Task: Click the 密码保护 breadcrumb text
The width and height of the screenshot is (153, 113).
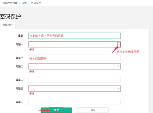Action: pos(36,3)
